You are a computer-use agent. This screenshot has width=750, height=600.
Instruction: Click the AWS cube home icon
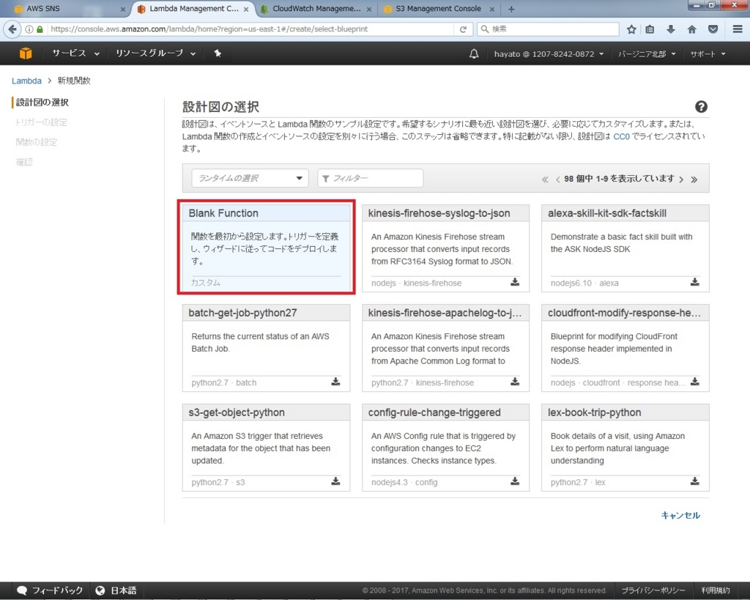tap(26, 53)
